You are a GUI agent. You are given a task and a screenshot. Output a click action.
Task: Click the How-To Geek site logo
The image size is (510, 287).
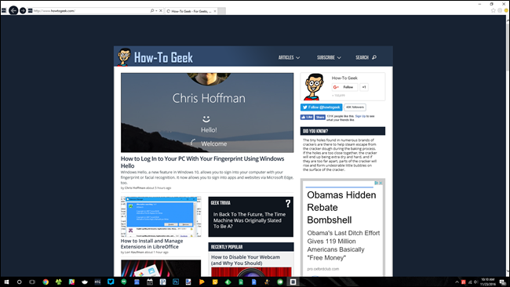tap(163, 57)
